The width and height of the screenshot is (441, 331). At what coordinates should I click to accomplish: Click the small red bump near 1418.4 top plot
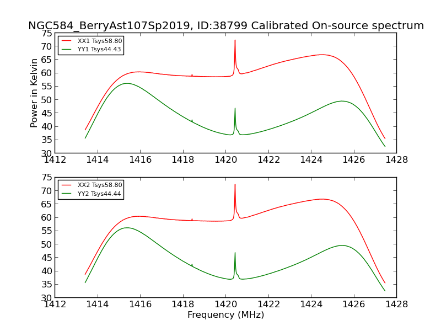(192, 75)
